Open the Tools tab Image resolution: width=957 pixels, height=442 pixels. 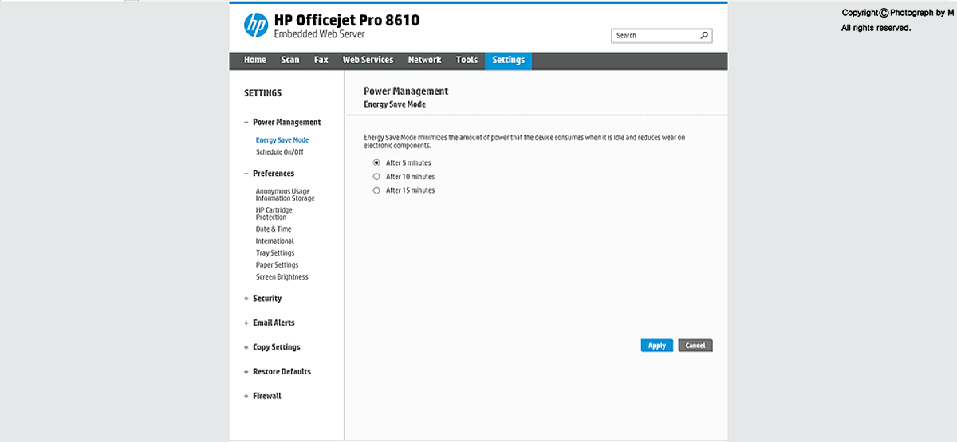pyautogui.click(x=467, y=60)
